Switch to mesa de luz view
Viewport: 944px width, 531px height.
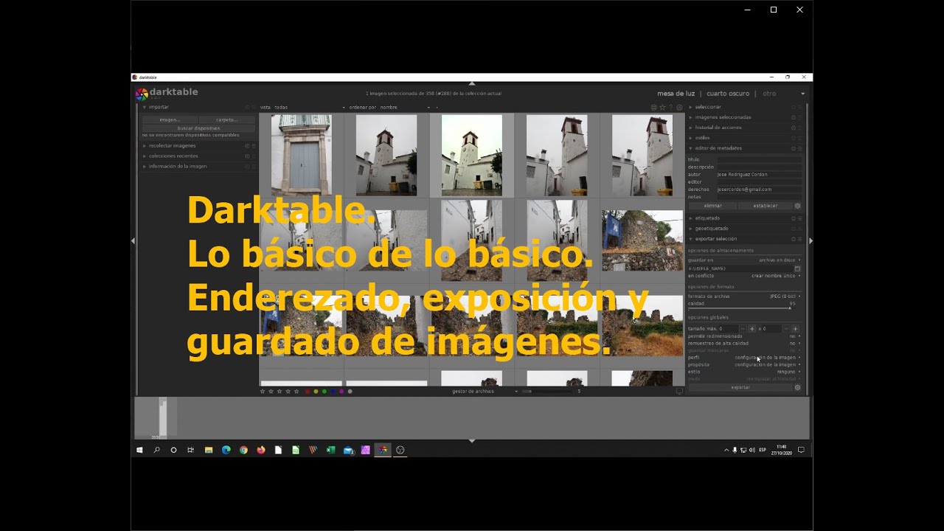(676, 94)
